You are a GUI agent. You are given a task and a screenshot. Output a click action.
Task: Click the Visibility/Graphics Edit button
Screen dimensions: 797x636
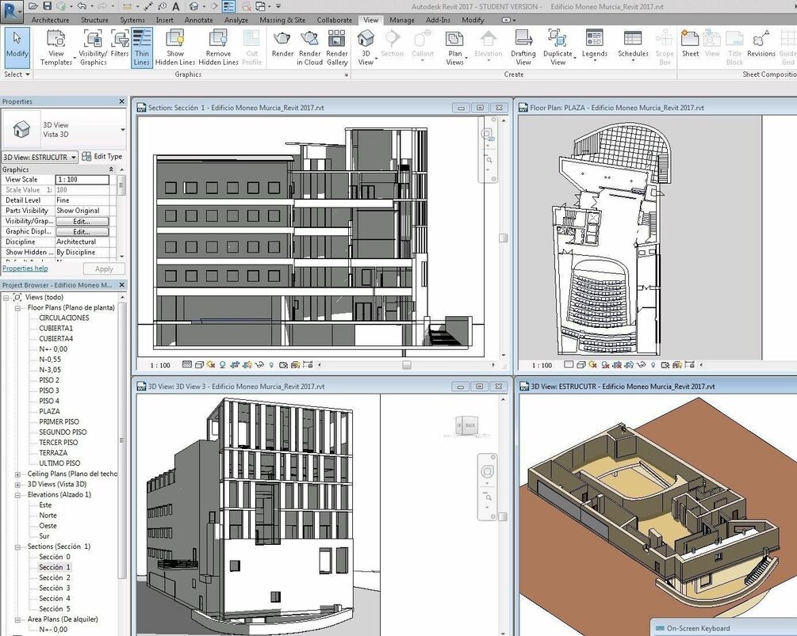point(82,221)
